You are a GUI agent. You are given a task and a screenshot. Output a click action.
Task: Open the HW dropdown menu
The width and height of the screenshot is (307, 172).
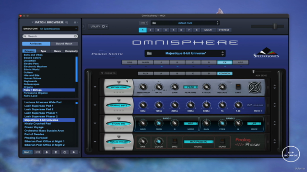143,23
